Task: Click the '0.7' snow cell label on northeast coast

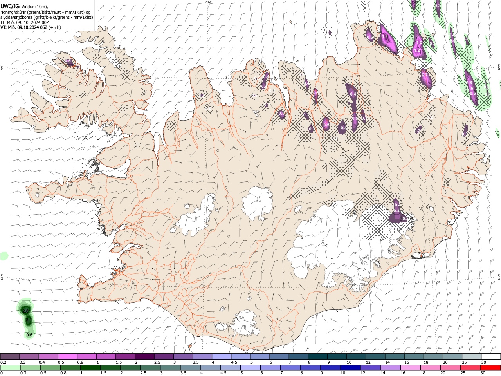Action: pos(425,74)
